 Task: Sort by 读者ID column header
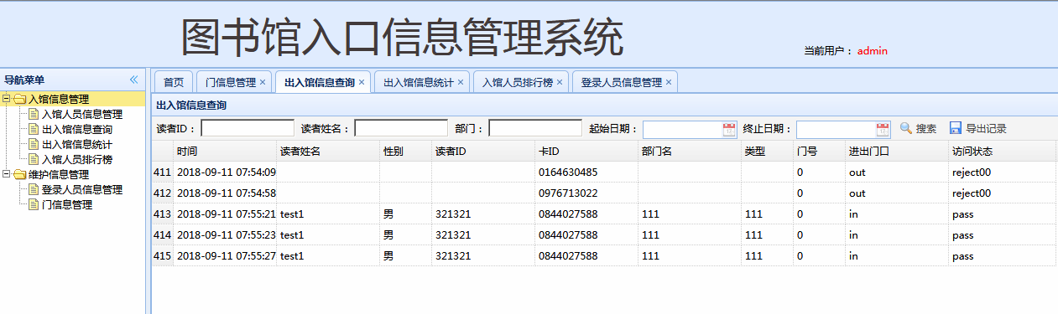pyautogui.click(x=483, y=152)
